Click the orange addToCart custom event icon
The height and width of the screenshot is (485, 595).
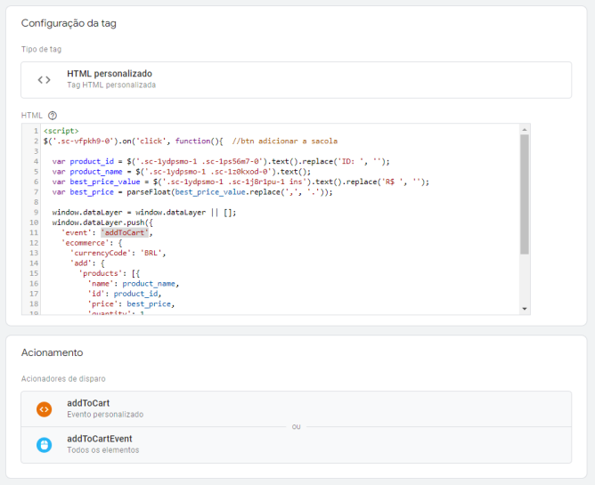(x=44, y=409)
